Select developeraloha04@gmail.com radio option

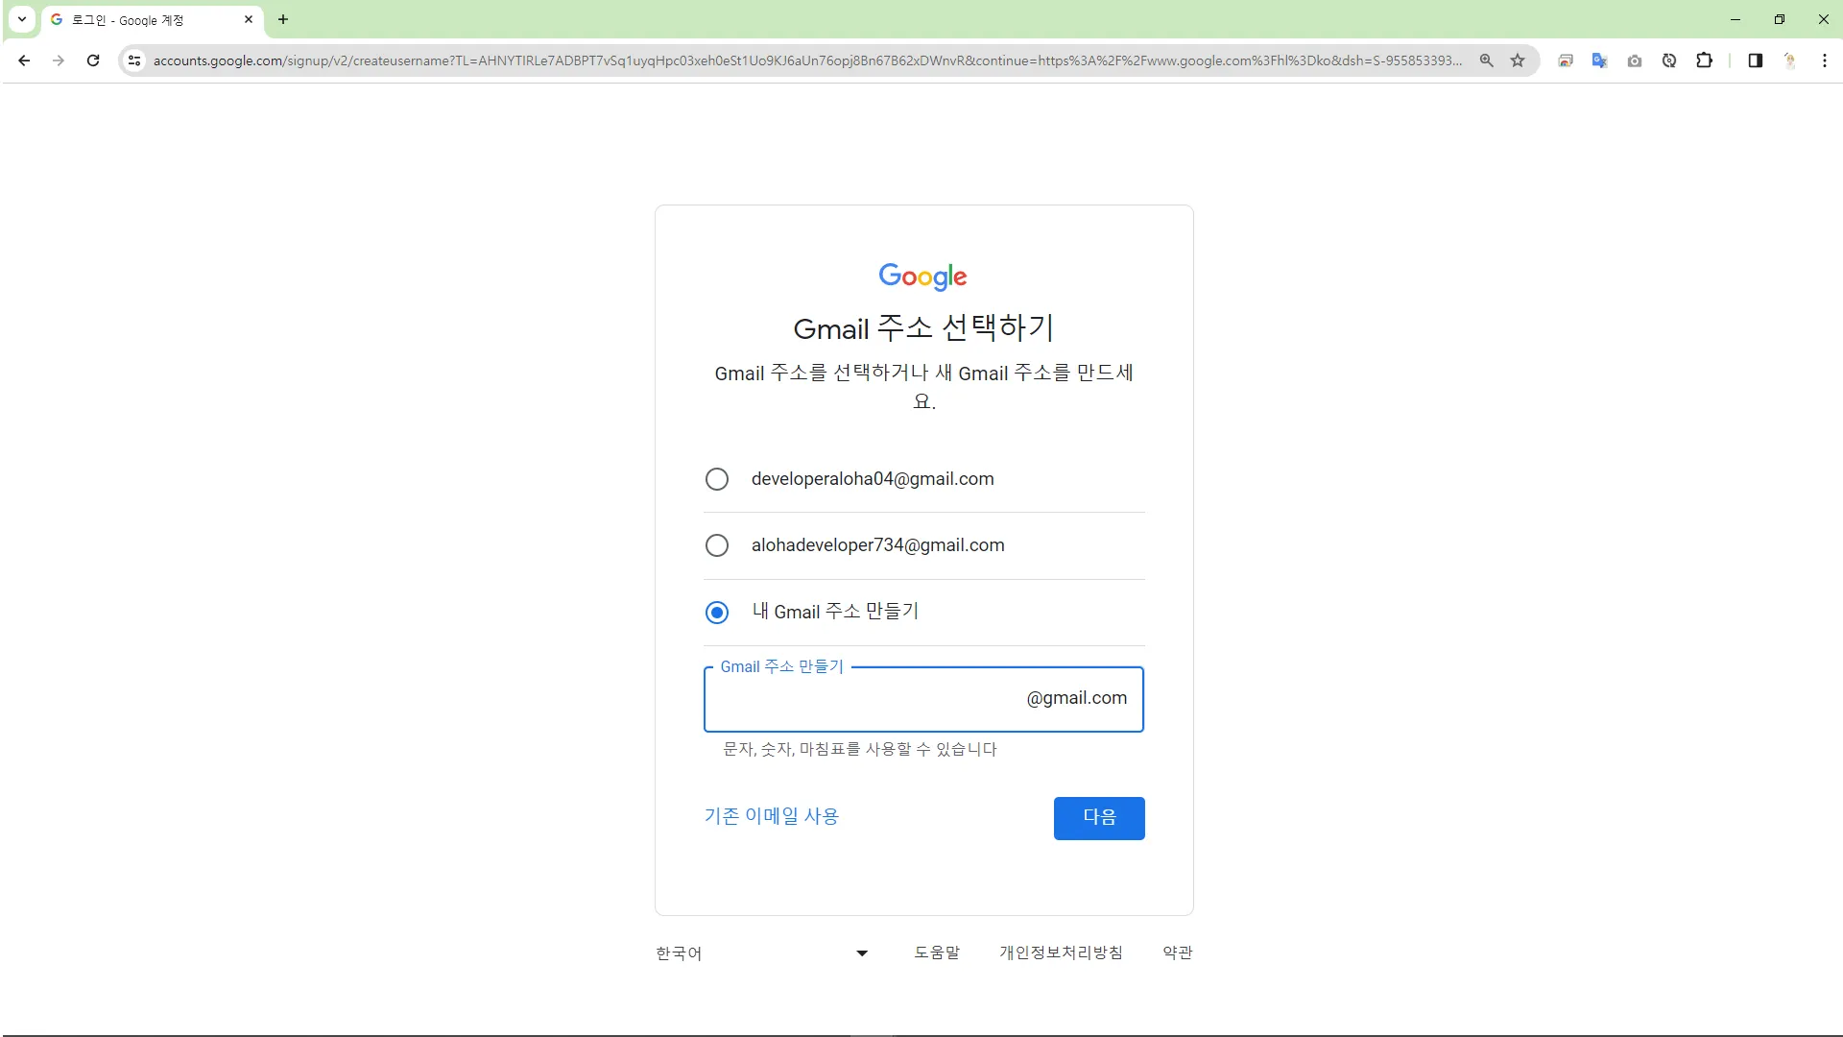click(x=717, y=479)
